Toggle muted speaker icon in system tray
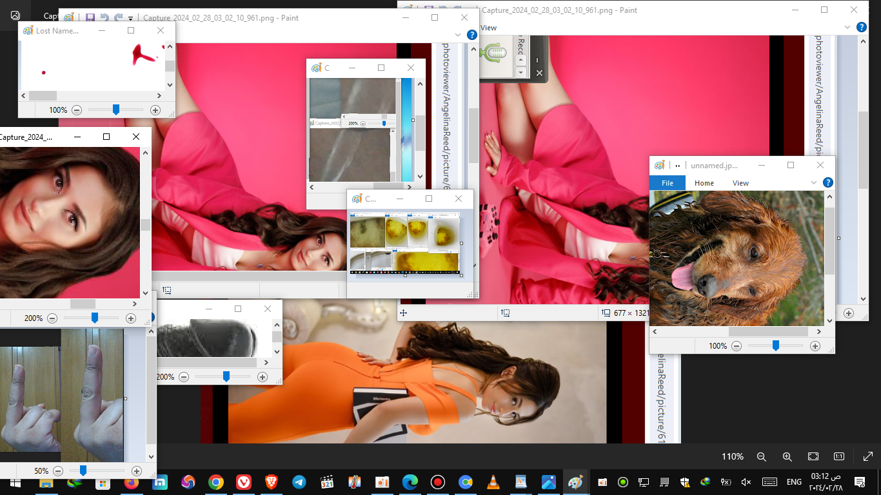 (746, 482)
